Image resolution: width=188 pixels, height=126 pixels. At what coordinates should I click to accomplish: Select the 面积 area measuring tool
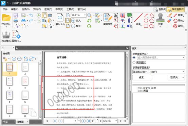(x=178, y=26)
